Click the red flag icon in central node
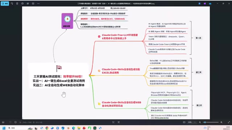This screenshot has height=130, width=232. point(59,68)
